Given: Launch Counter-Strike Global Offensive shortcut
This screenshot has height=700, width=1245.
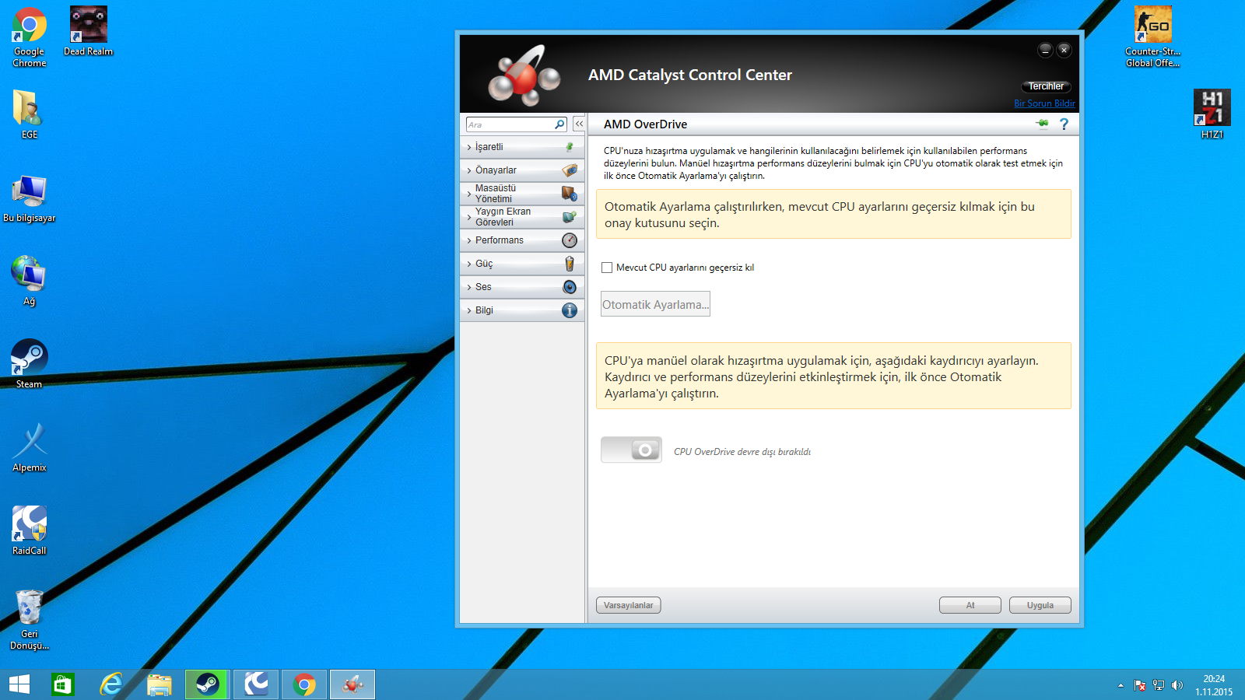Looking at the screenshot, I should coord(1152,37).
